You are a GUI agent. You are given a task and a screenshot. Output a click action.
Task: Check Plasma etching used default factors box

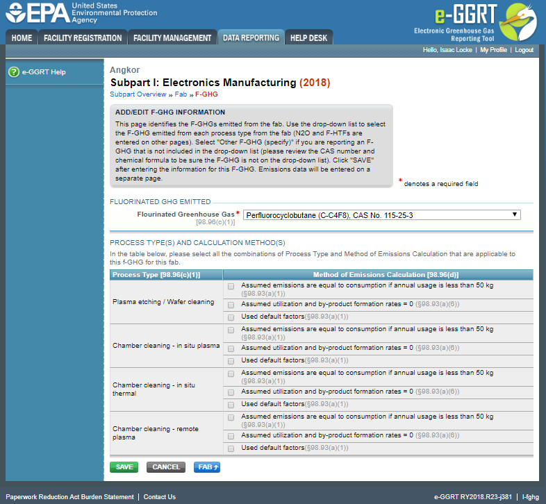click(x=231, y=318)
